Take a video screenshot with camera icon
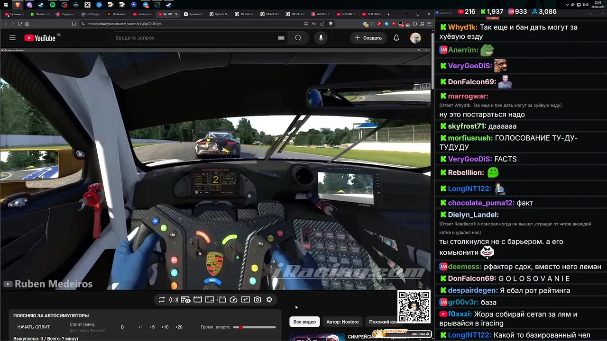 pos(258,300)
